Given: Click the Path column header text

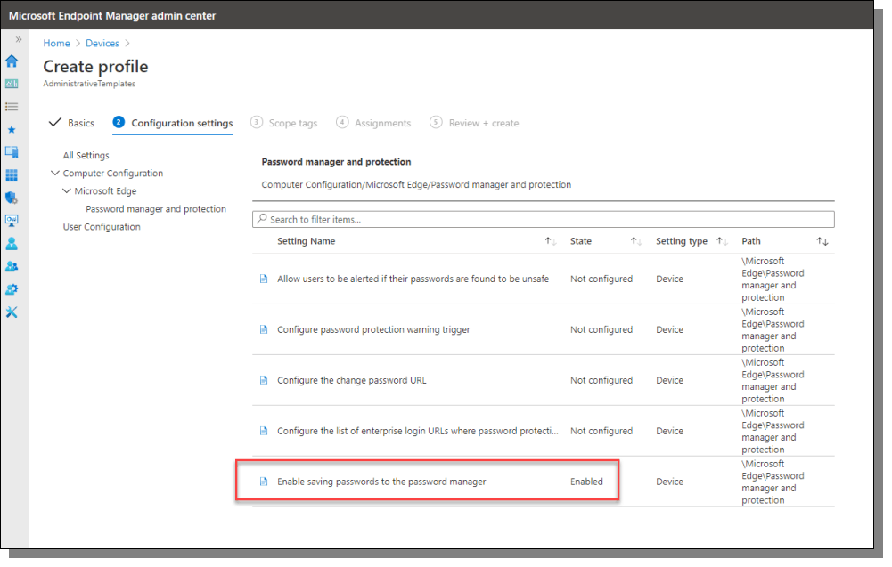Looking at the screenshot, I should [751, 241].
